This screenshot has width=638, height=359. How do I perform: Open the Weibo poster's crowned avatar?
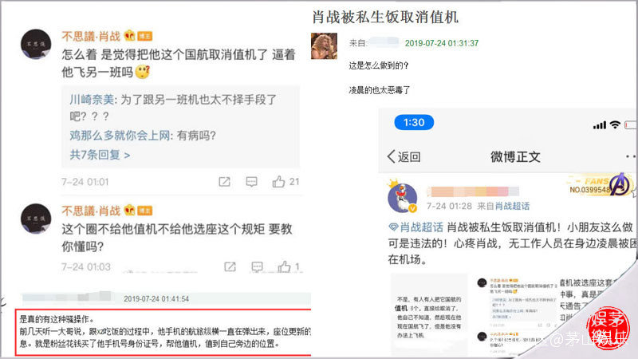tap(402, 197)
